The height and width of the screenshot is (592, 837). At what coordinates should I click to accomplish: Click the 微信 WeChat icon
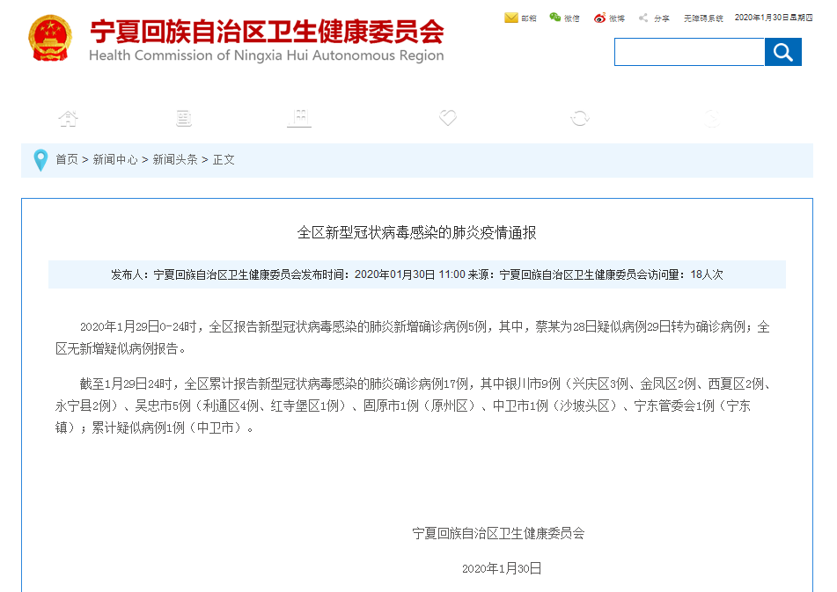[x=557, y=17]
